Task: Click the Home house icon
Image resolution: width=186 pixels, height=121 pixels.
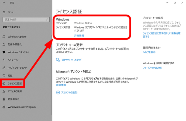Action: (x=4, y=12)
